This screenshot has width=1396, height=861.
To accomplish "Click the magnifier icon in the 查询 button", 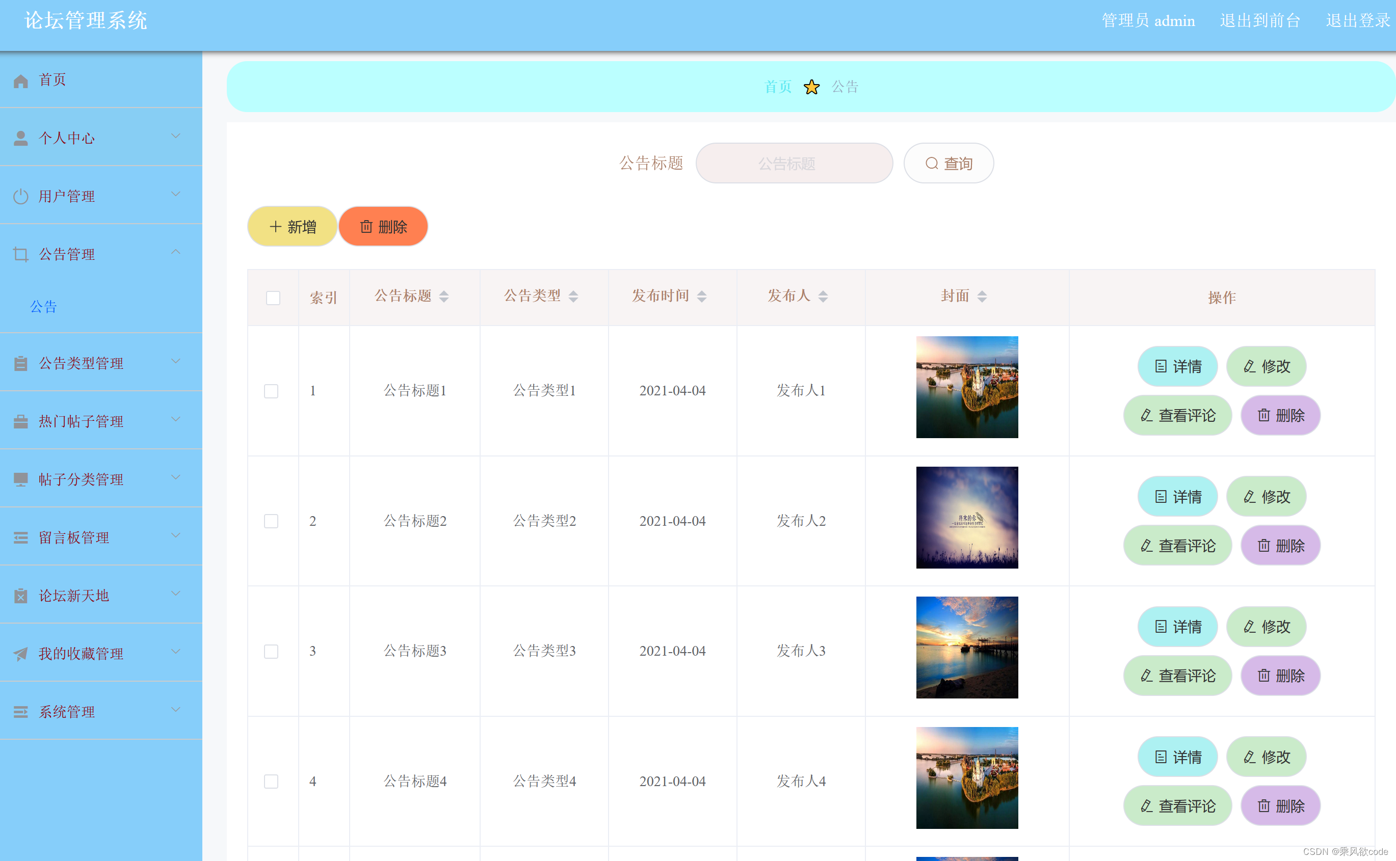I will pyautogui.click(x=931, y=164).
